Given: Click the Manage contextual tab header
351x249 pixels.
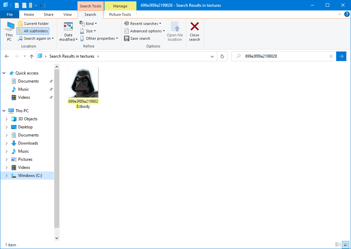Looking at the screenshot, I should pos(120,6).
